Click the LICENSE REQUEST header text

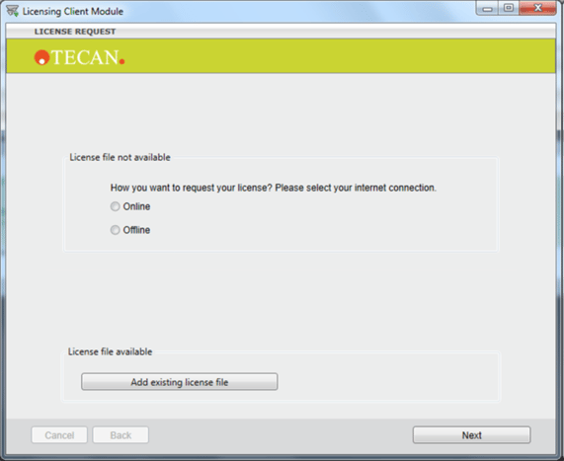[x=75, y=32]
